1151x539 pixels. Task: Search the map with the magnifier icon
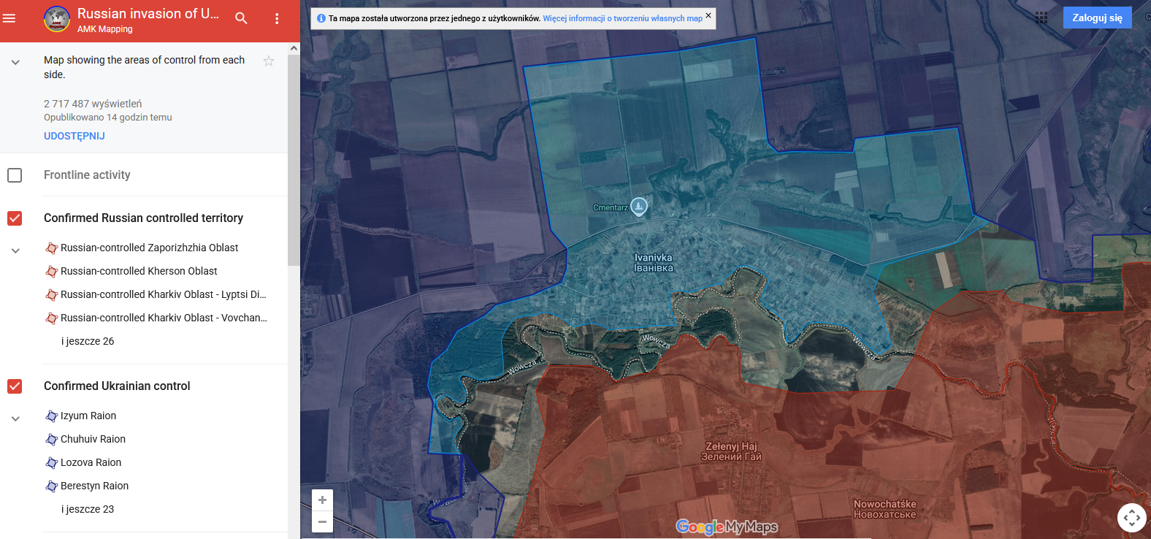coord(241,18)
